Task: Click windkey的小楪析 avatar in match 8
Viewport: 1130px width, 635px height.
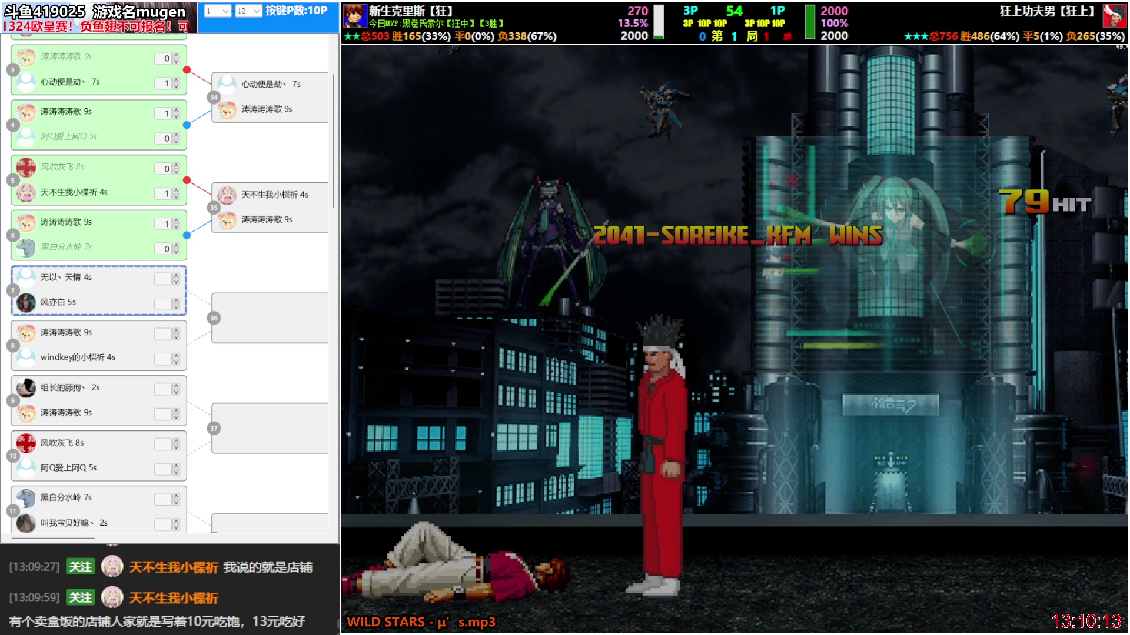Action: 26,357
